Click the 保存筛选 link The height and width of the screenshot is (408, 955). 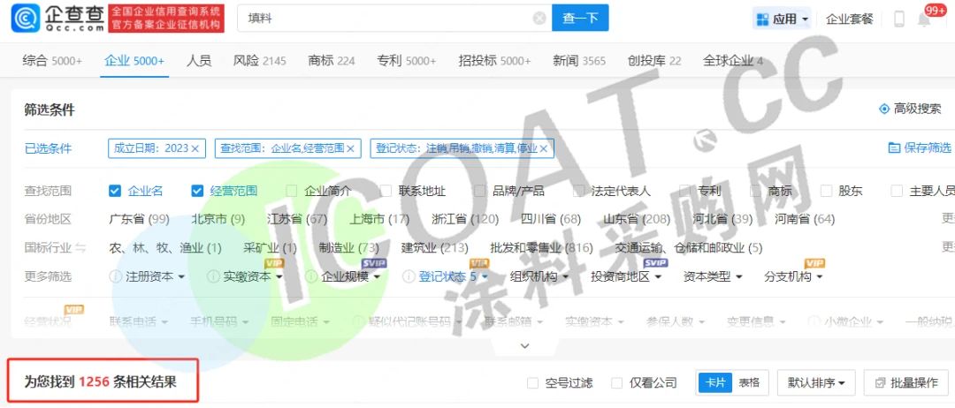(x=920, y=148)
